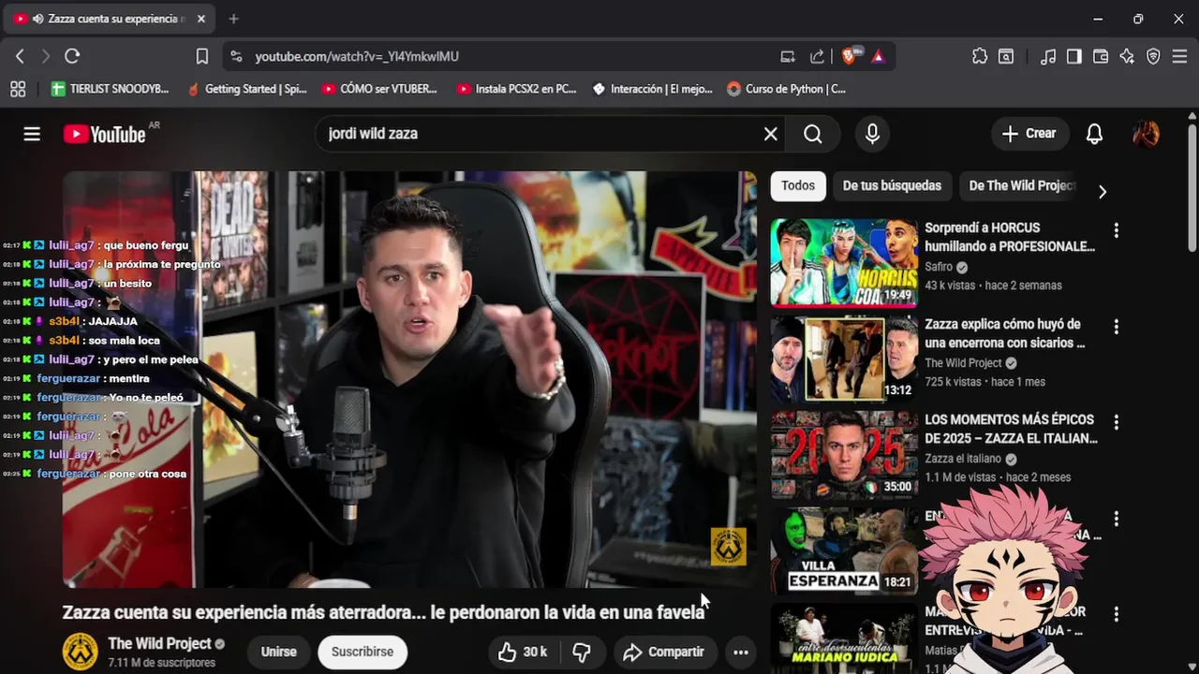Click the Safiro channel name
Viewport: 1199px width, 674px height.
pyautogui.click(x=939, y=267)
